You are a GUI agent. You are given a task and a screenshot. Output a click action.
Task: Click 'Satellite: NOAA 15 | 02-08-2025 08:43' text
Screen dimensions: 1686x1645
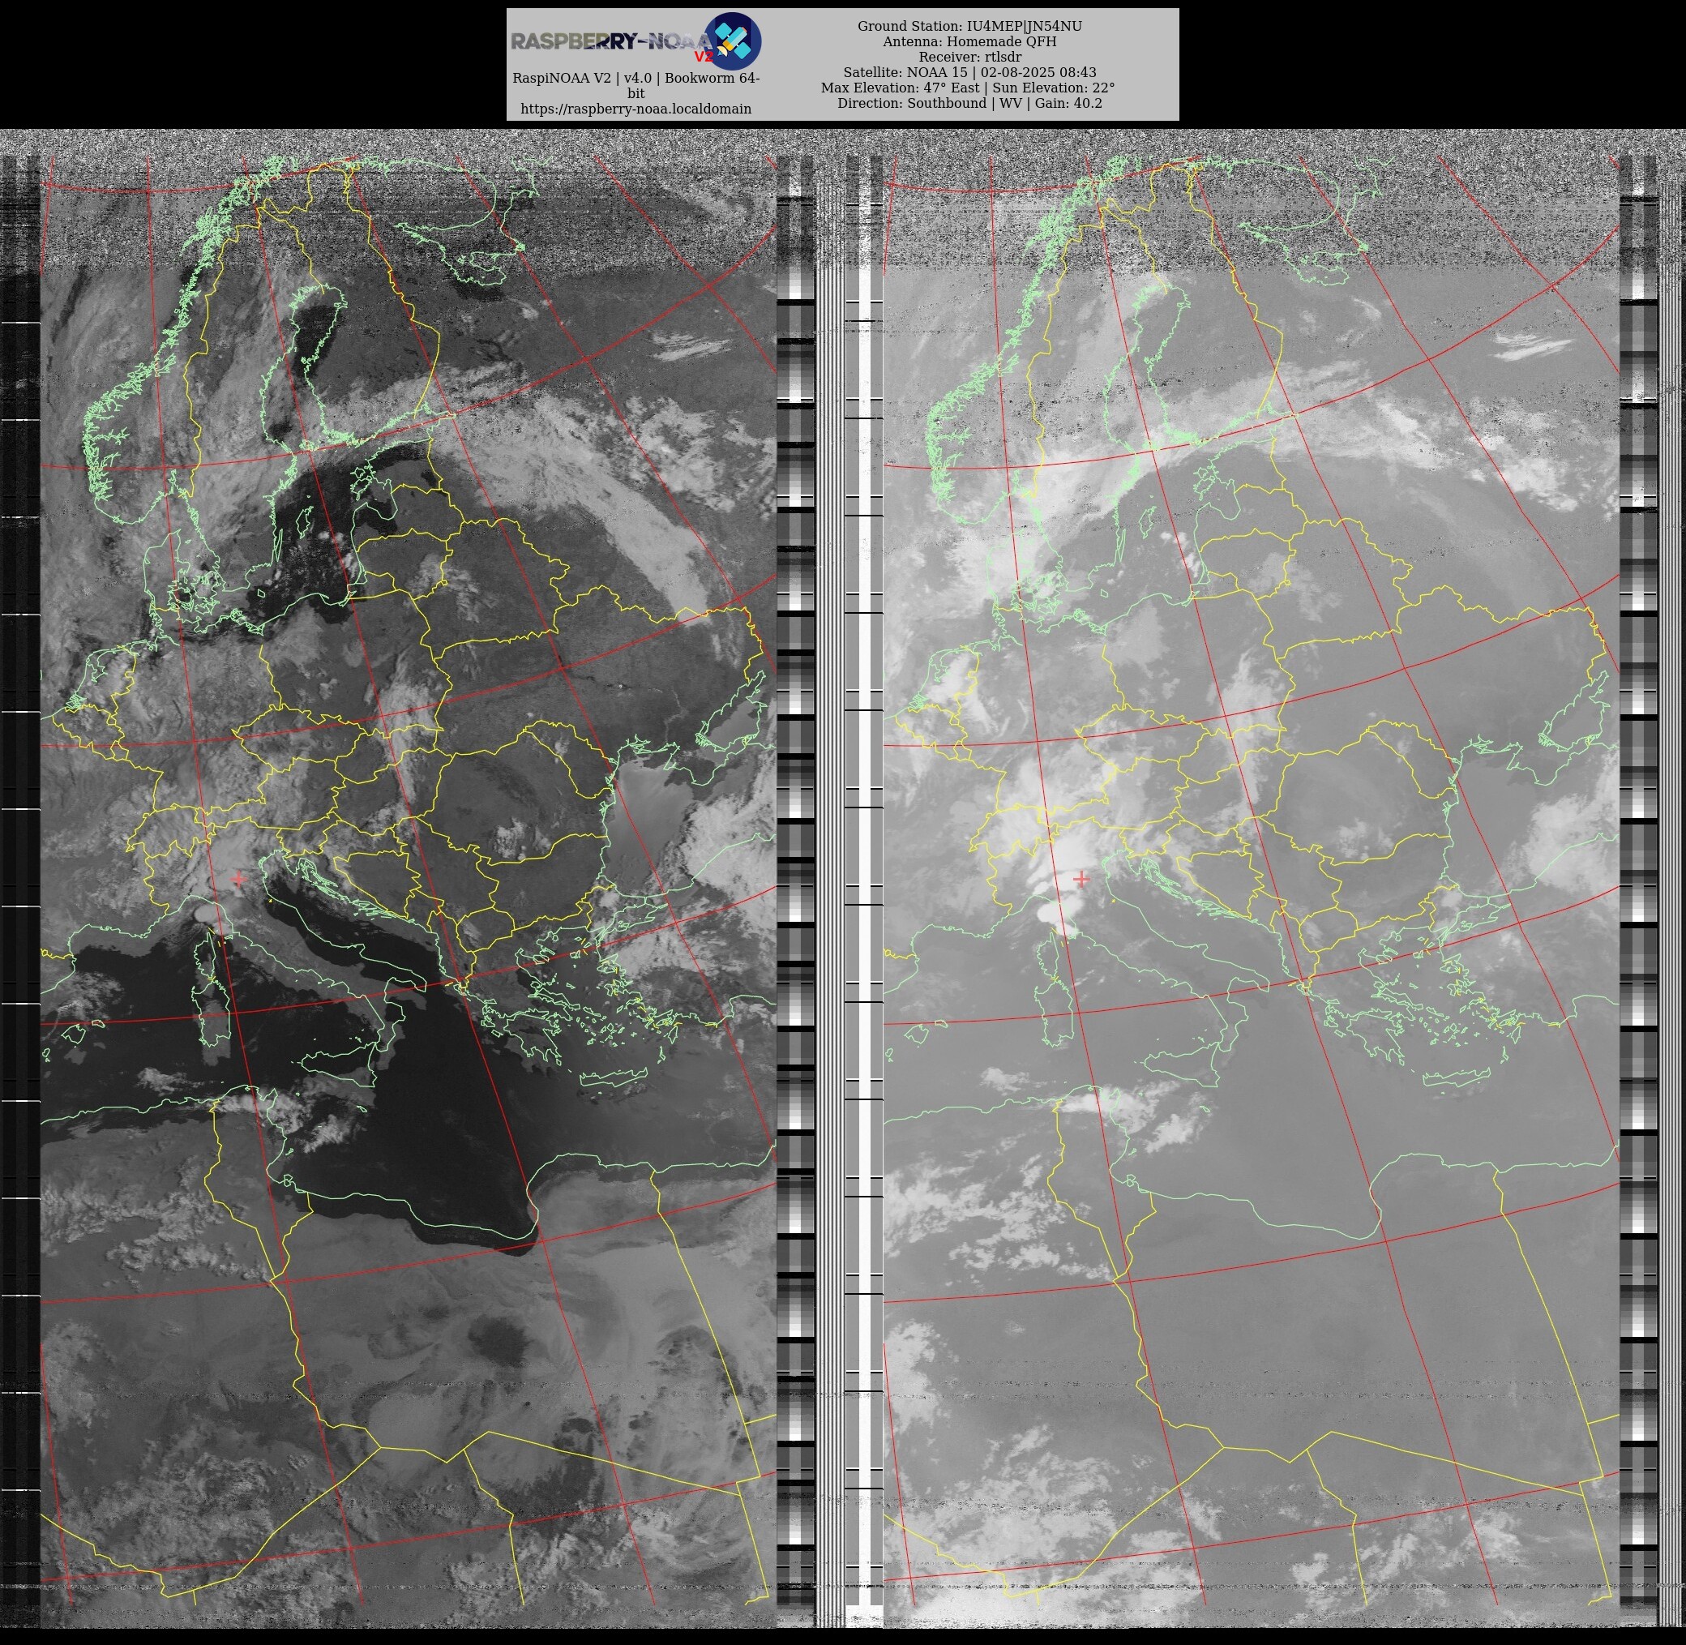[x=969, y=73]
